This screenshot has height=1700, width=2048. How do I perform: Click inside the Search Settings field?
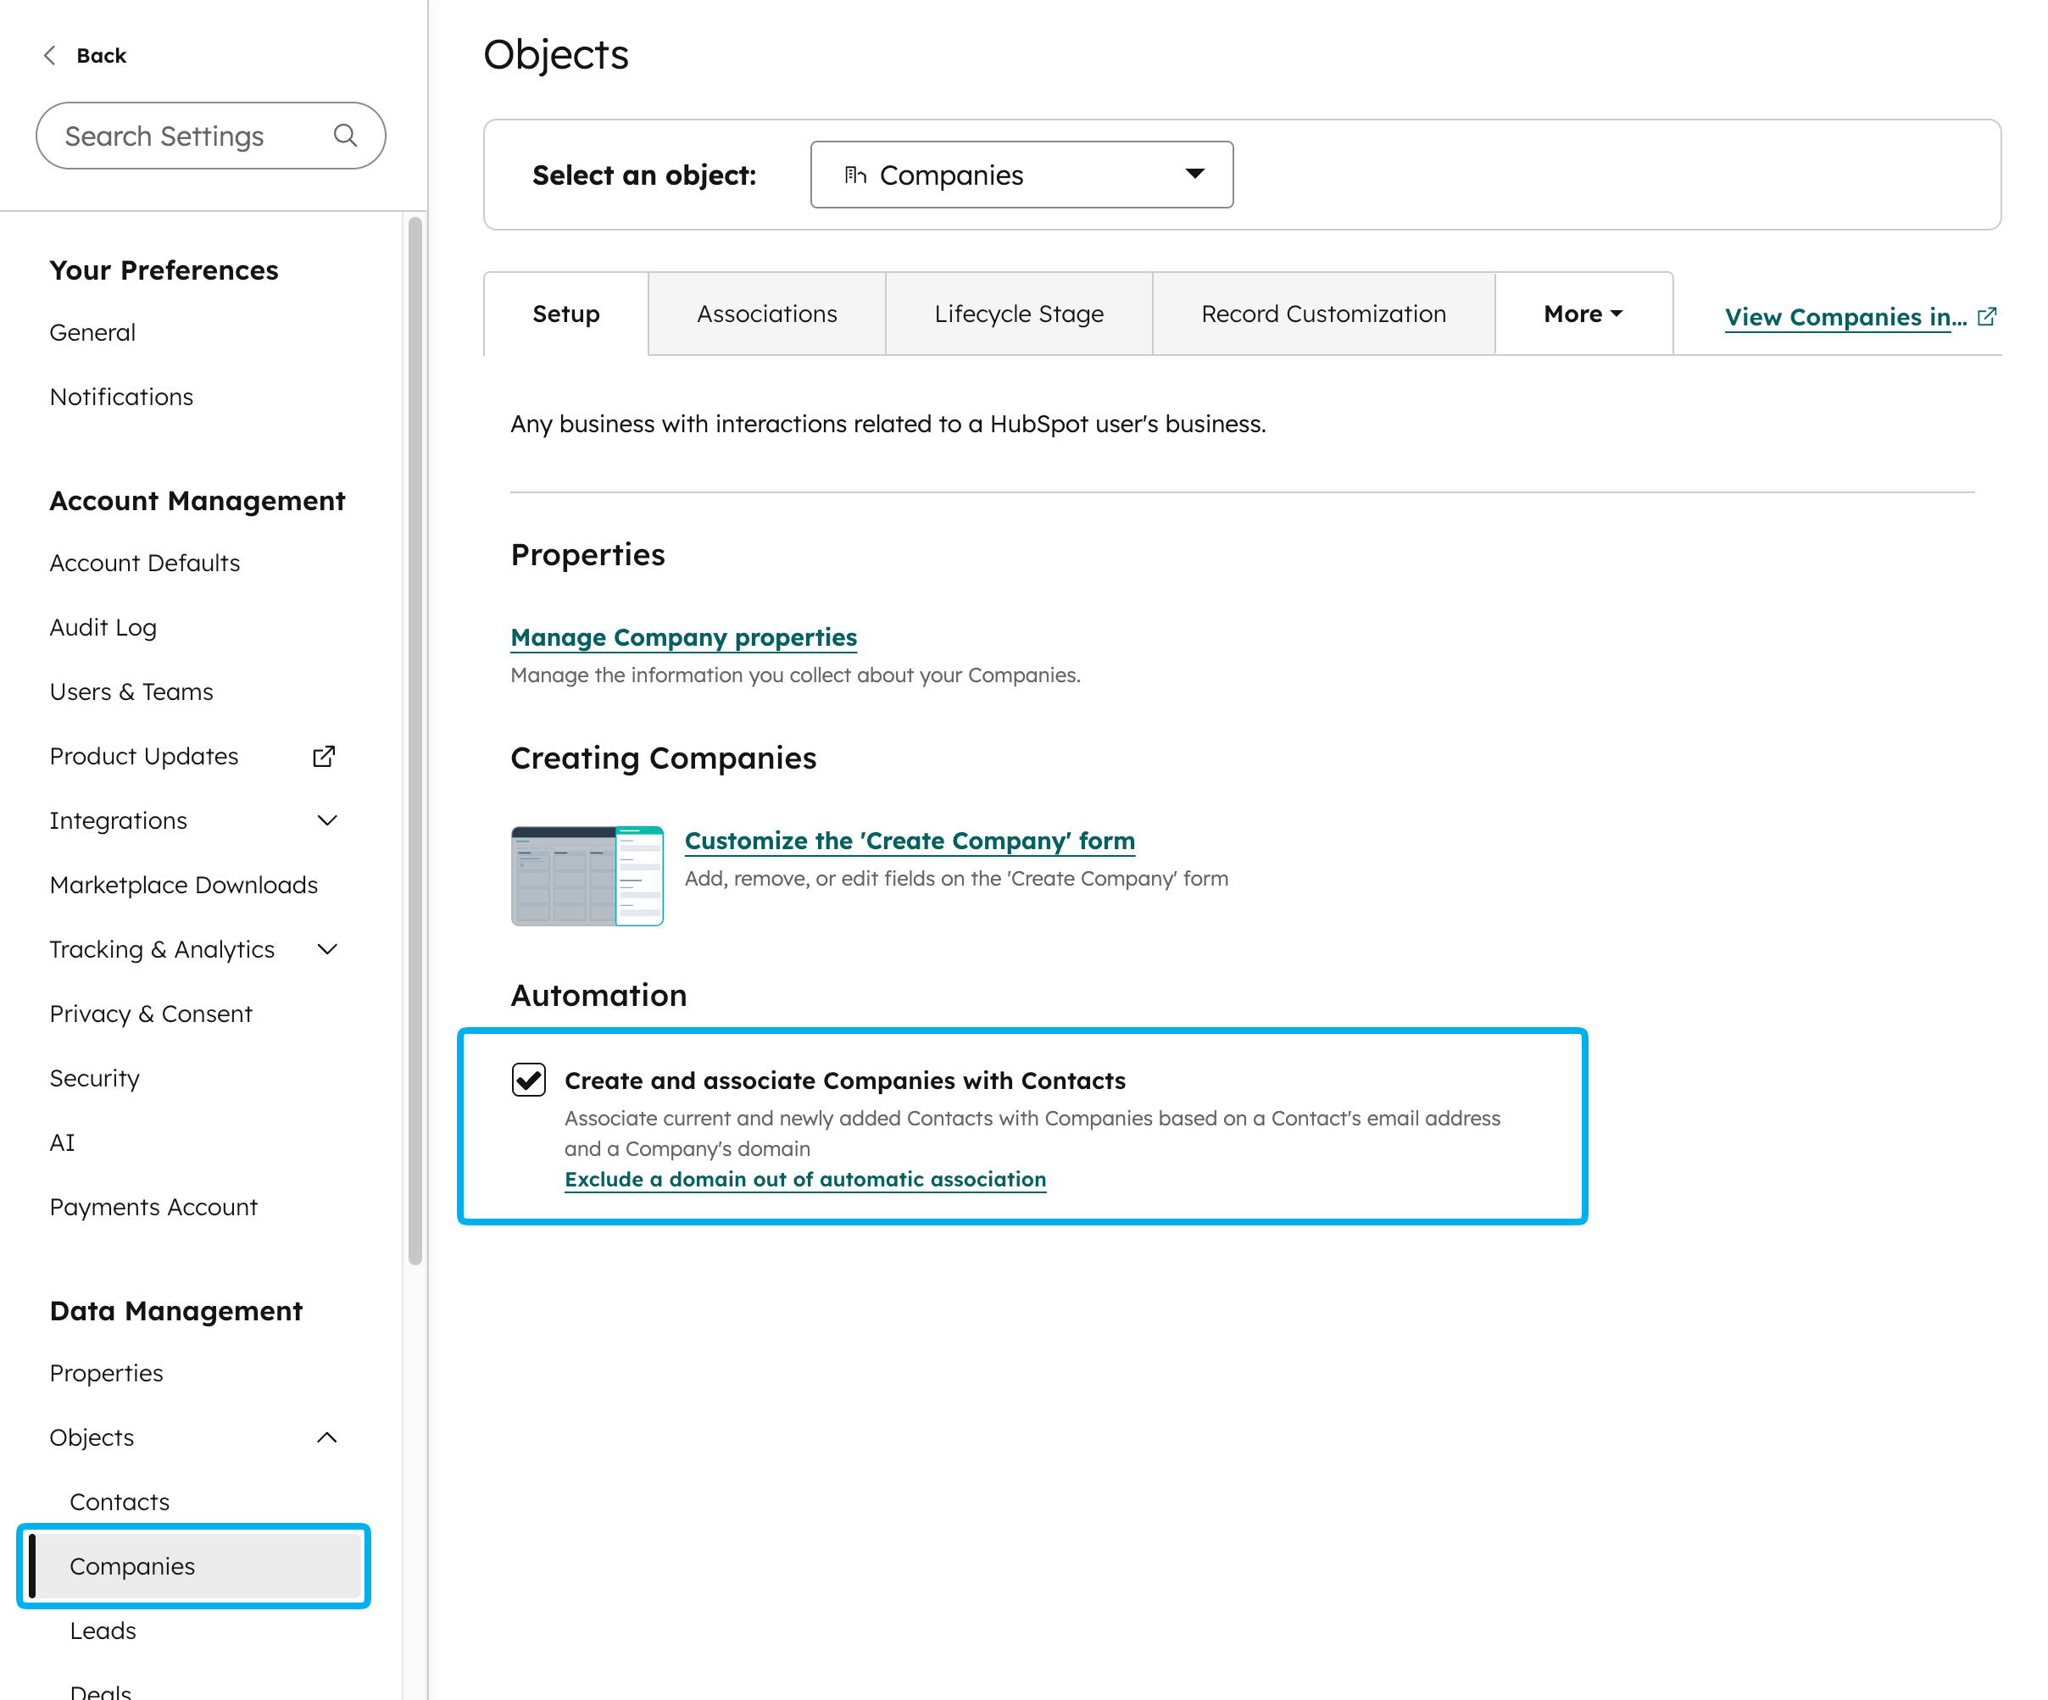coord(175,136)
